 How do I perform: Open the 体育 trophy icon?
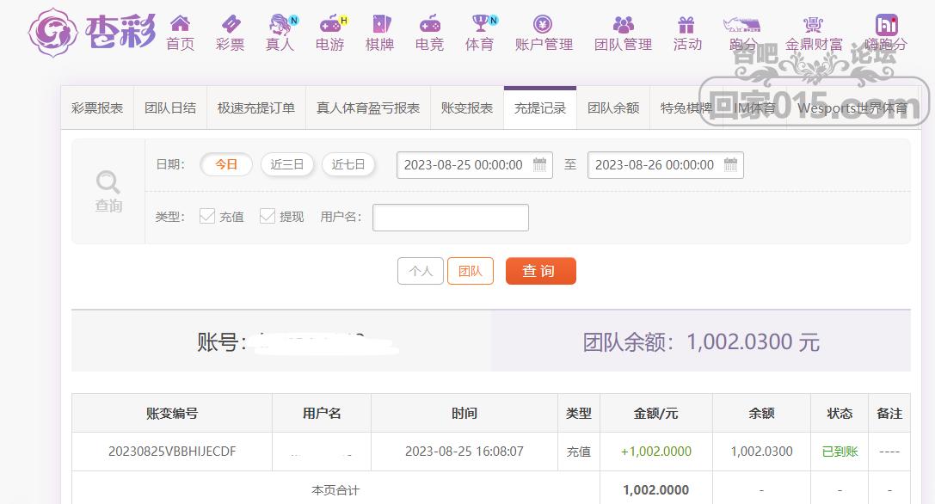[481, 24]
